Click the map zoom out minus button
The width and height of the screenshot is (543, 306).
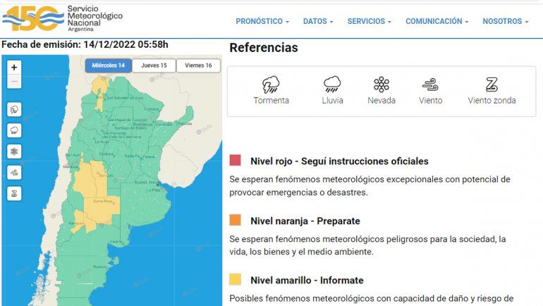[15, 82]
